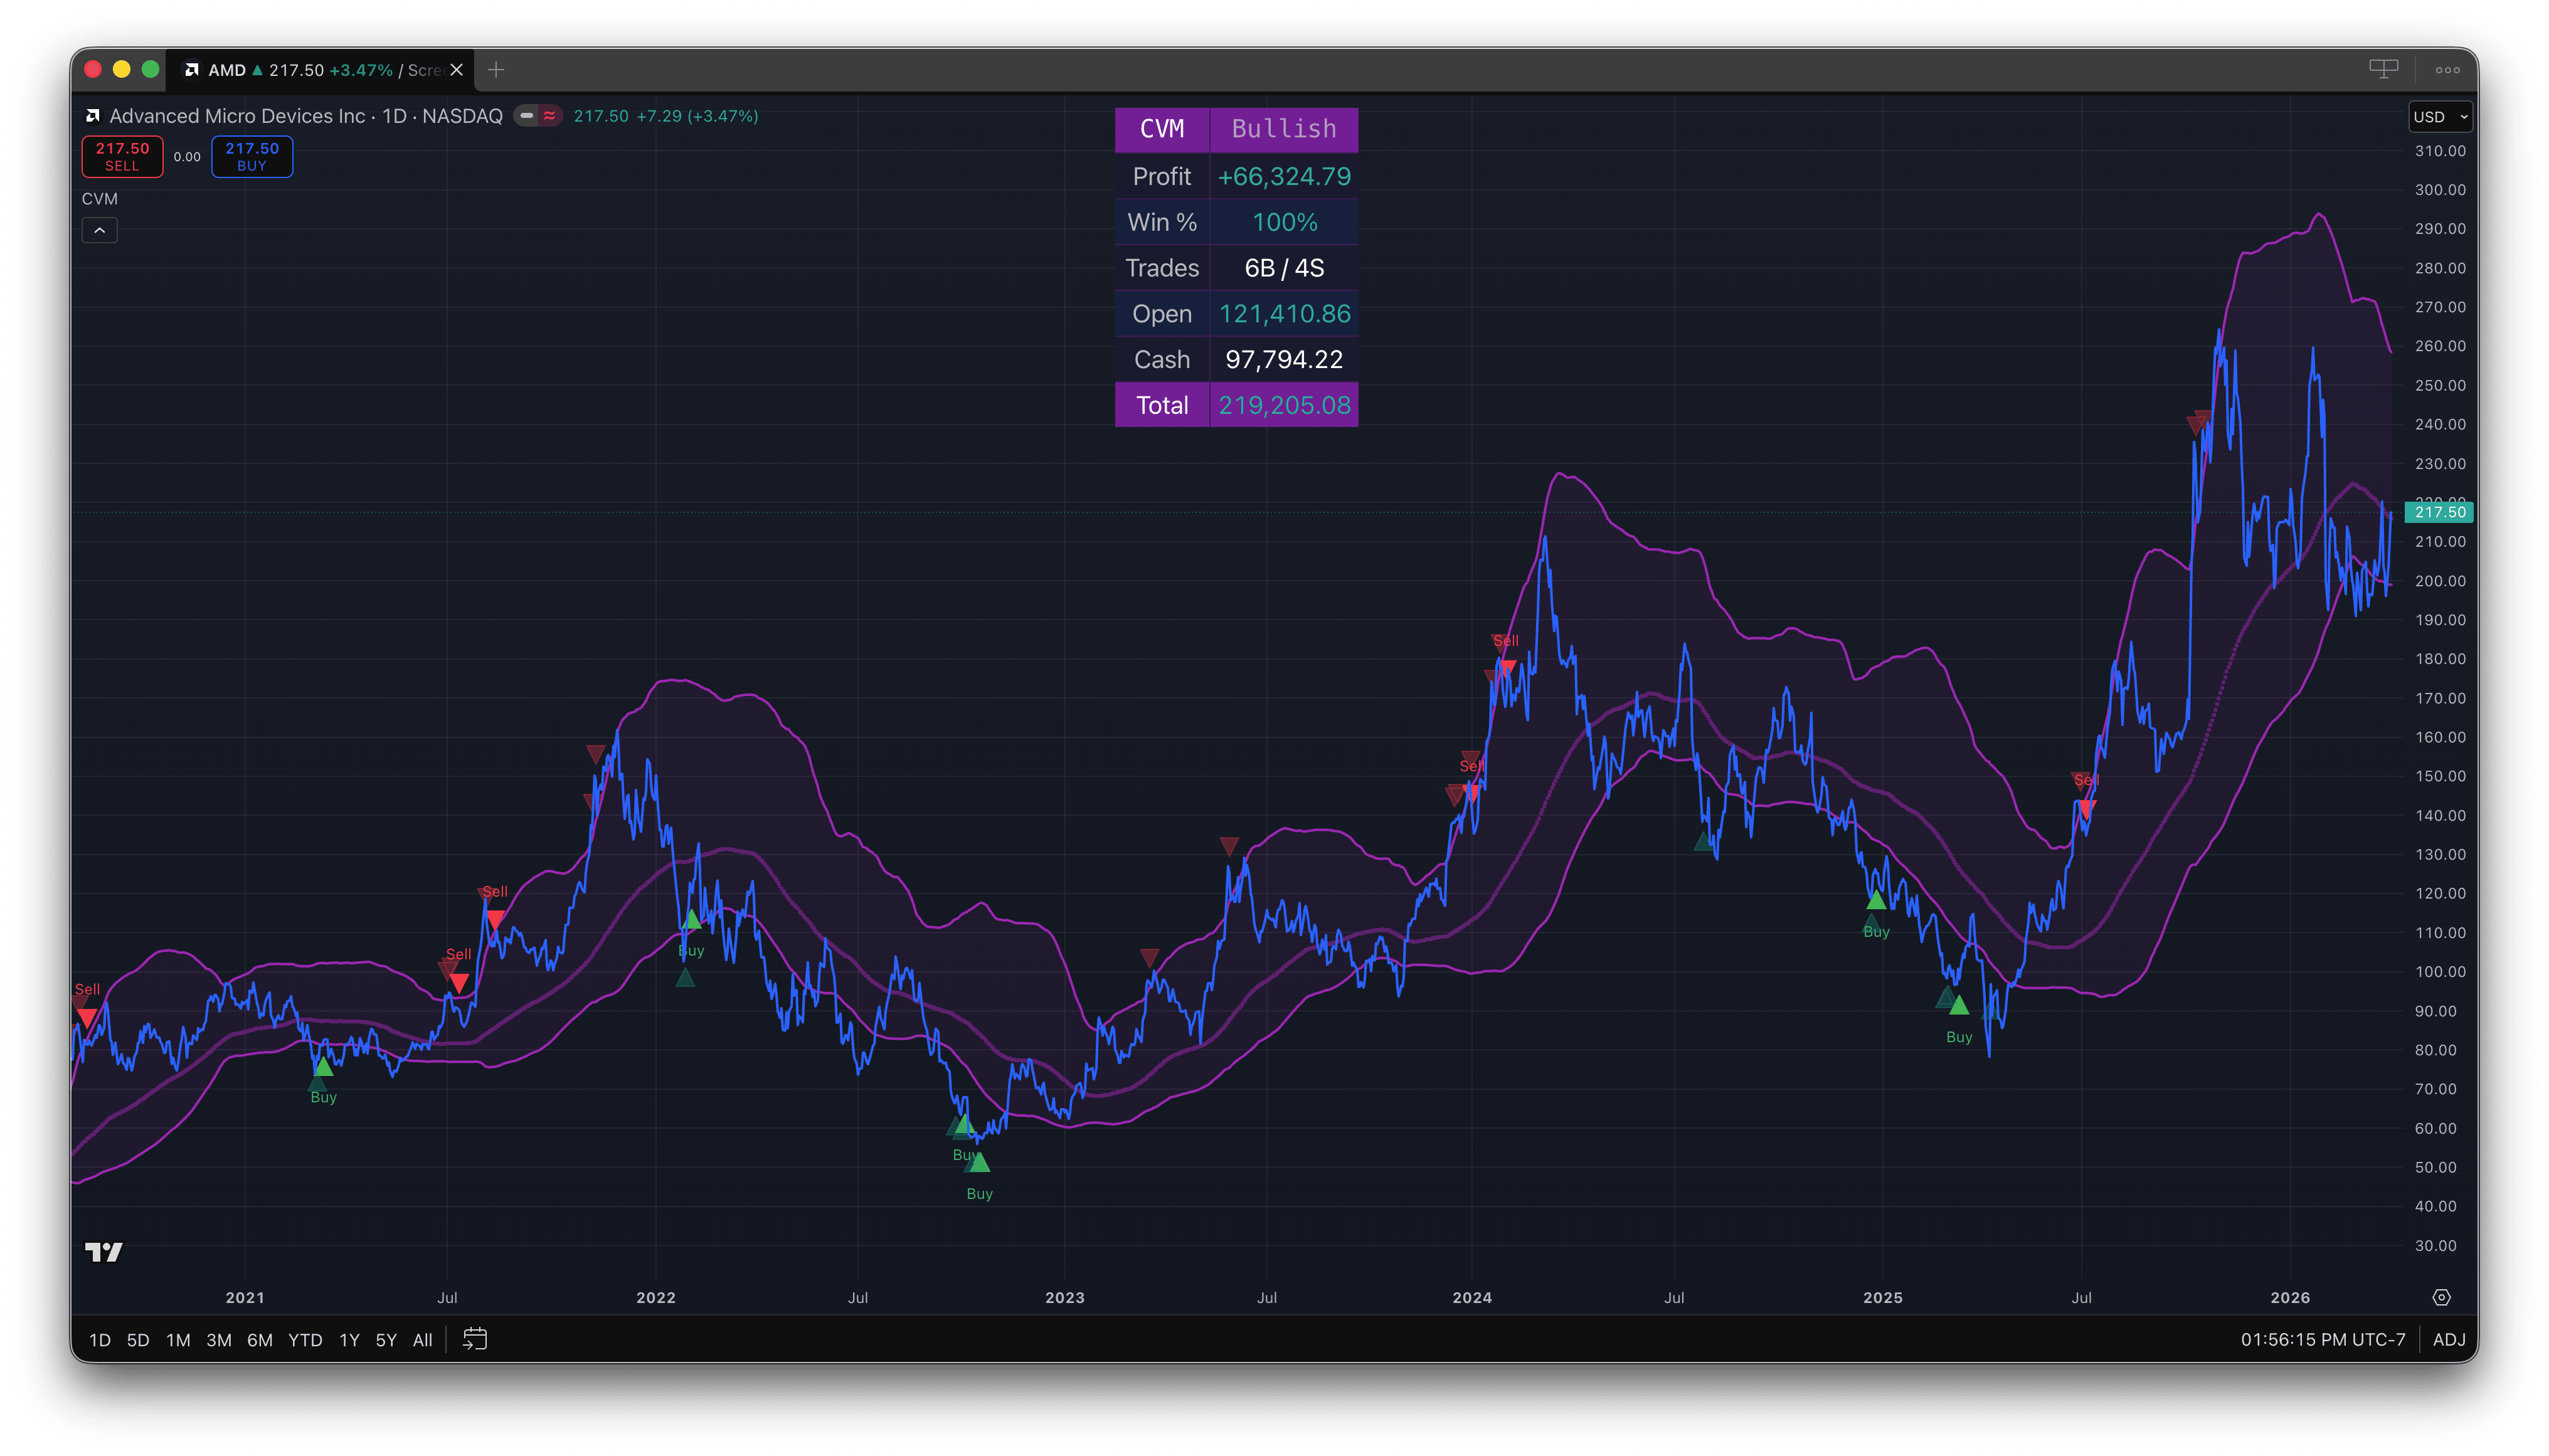Image resolution: width=2549 pixels, height=1456 pixels.
Task: Select the CVM indicator legend label
Action: pyautogui.click(x=100, y=199)
